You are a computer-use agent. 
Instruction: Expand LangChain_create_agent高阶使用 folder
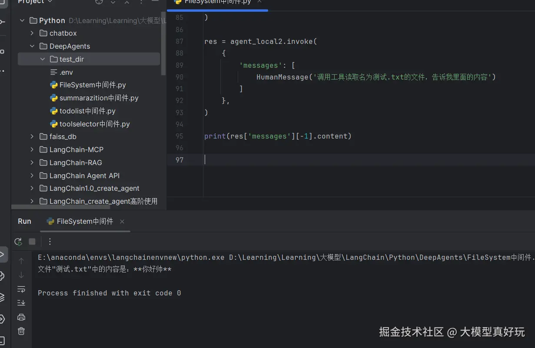tap(32, 202)
